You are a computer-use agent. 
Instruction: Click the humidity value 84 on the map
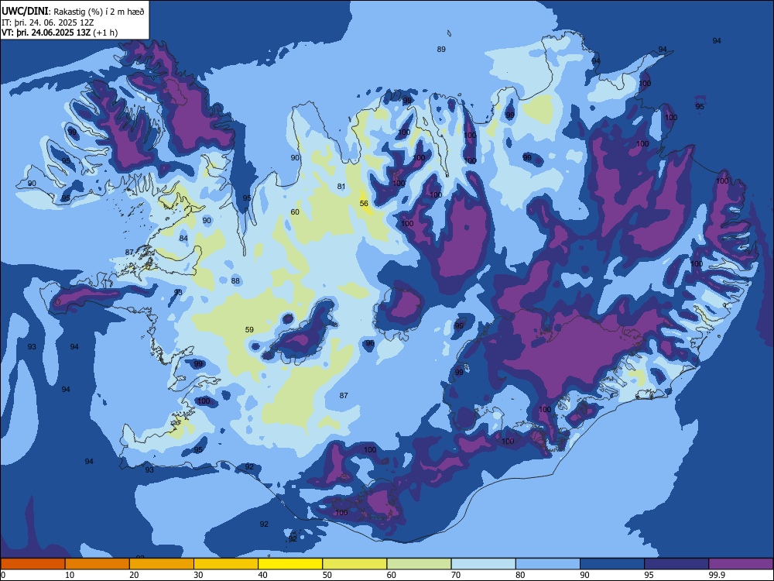pos(183,238)
